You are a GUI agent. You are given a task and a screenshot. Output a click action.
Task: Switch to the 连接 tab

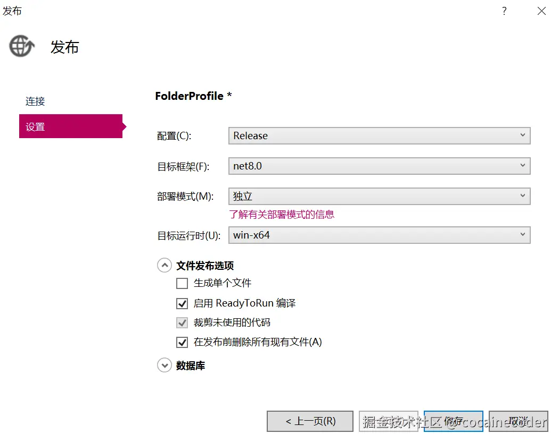pos(35,101)
